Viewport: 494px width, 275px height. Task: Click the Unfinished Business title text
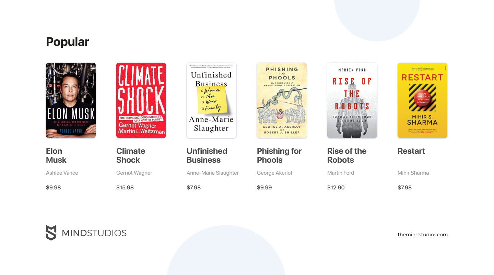pos(207,155)
